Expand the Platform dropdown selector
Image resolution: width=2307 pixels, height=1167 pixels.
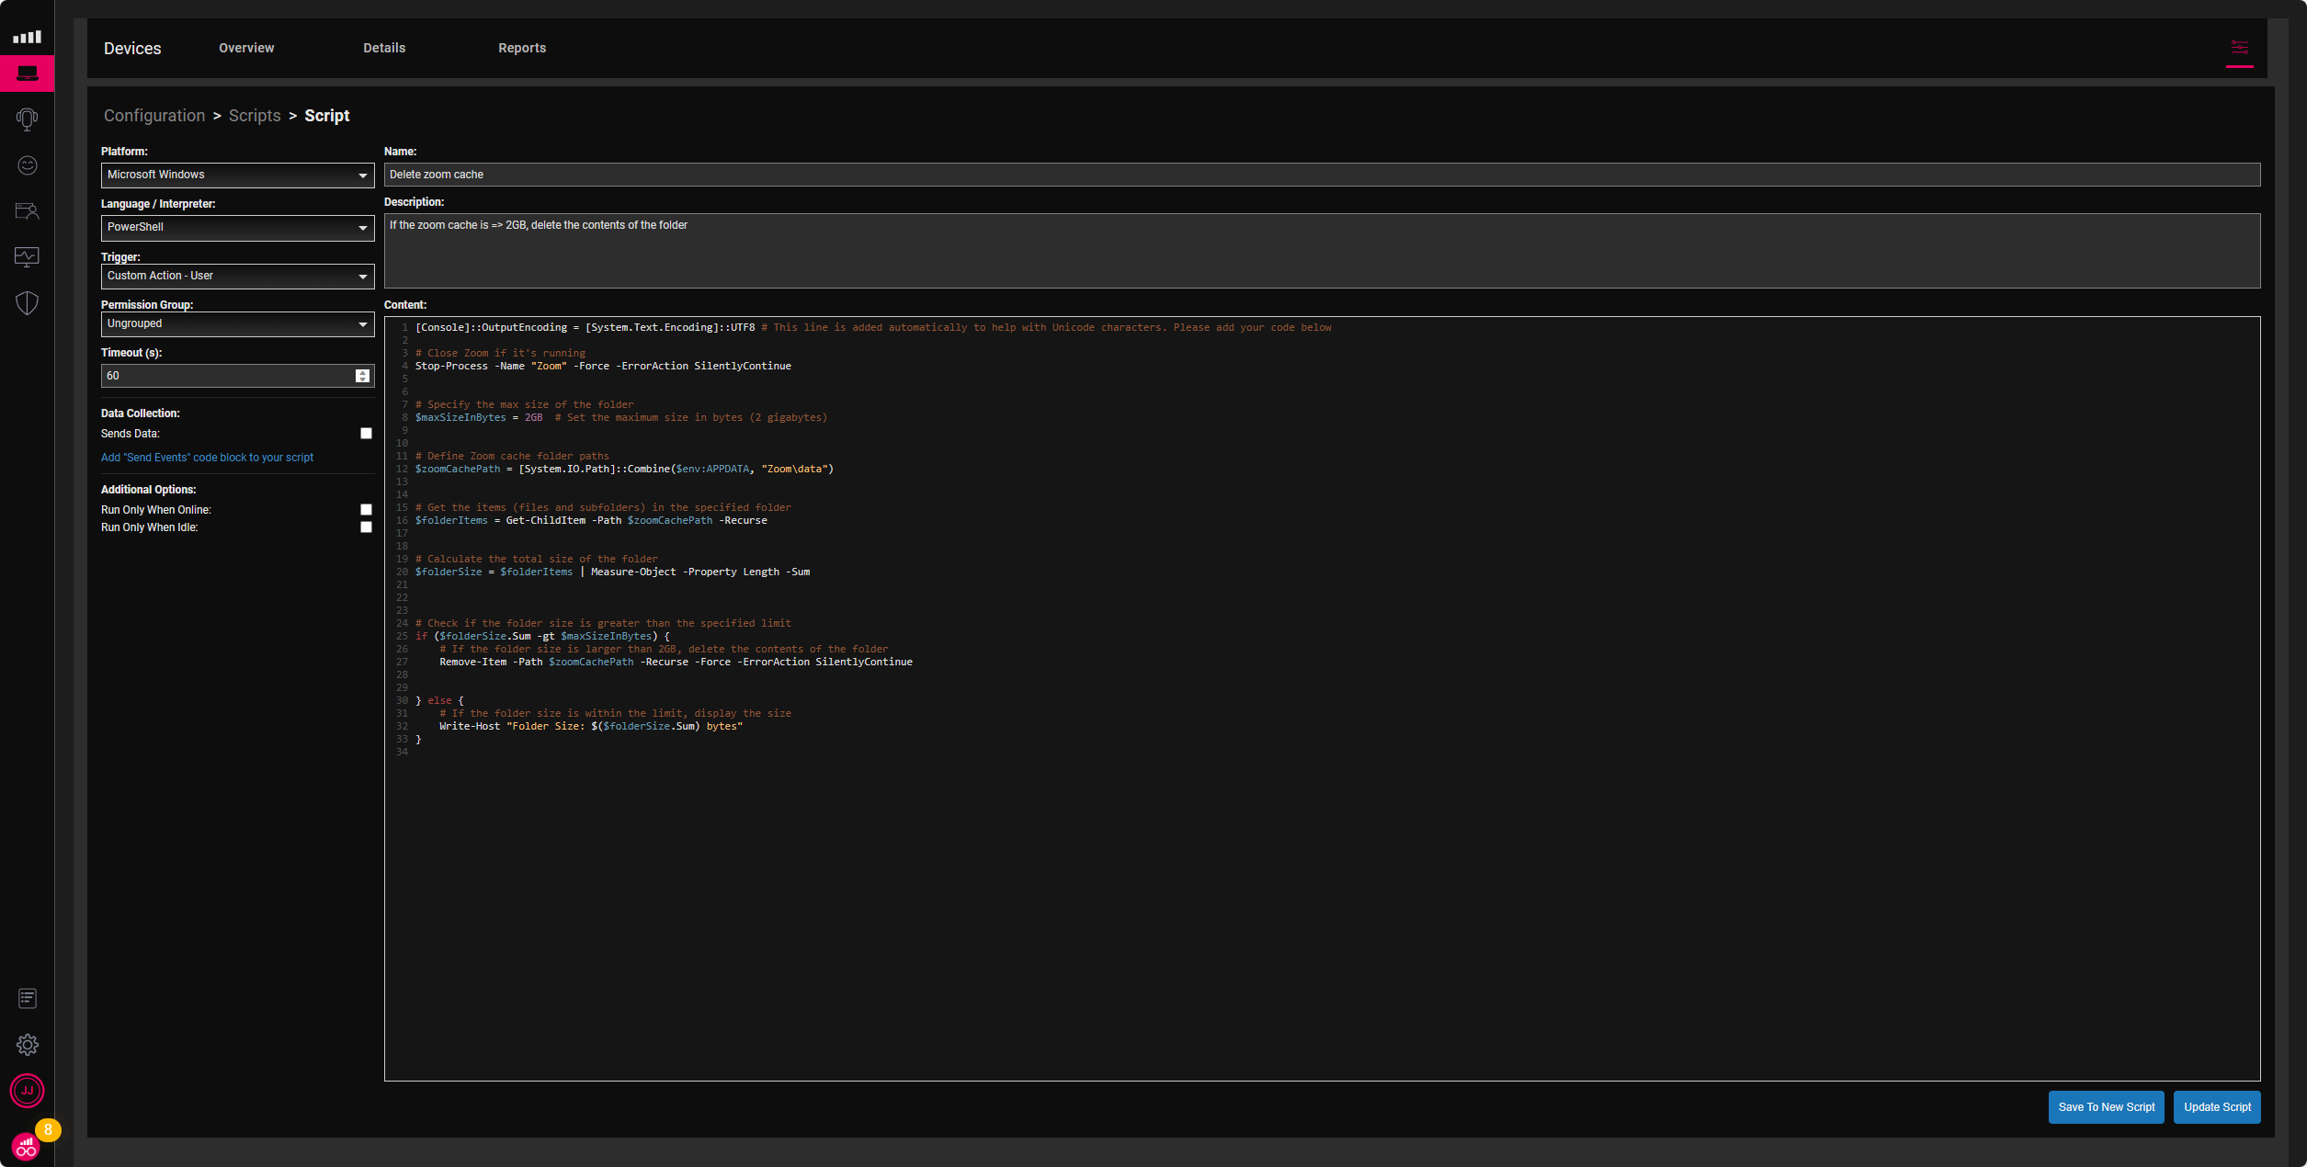[362, 175]
